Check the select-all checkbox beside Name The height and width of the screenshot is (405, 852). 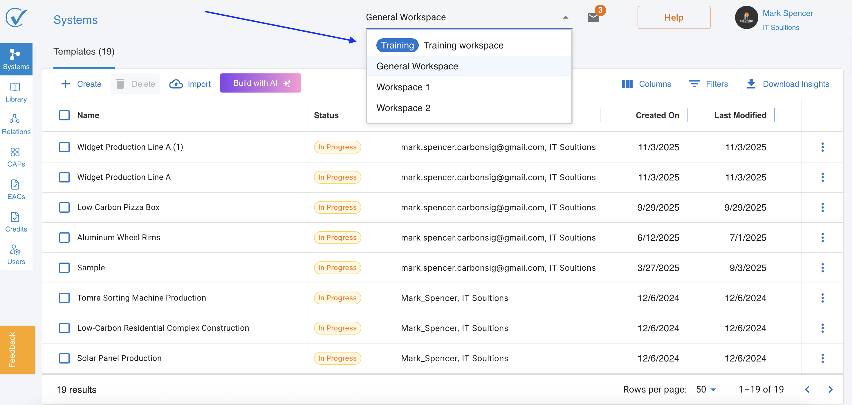64,115
